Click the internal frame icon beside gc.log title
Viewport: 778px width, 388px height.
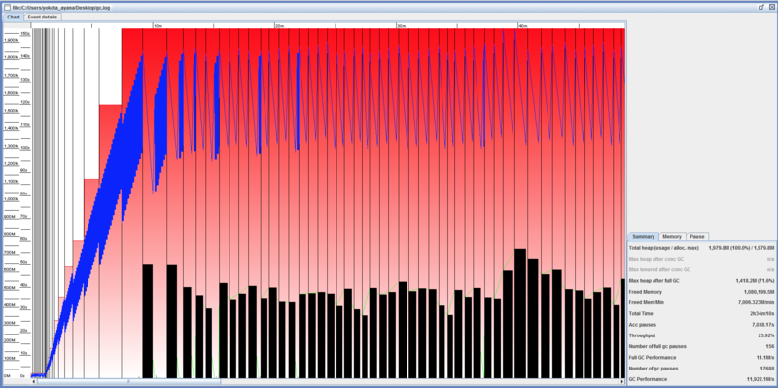tap(7, 8)
